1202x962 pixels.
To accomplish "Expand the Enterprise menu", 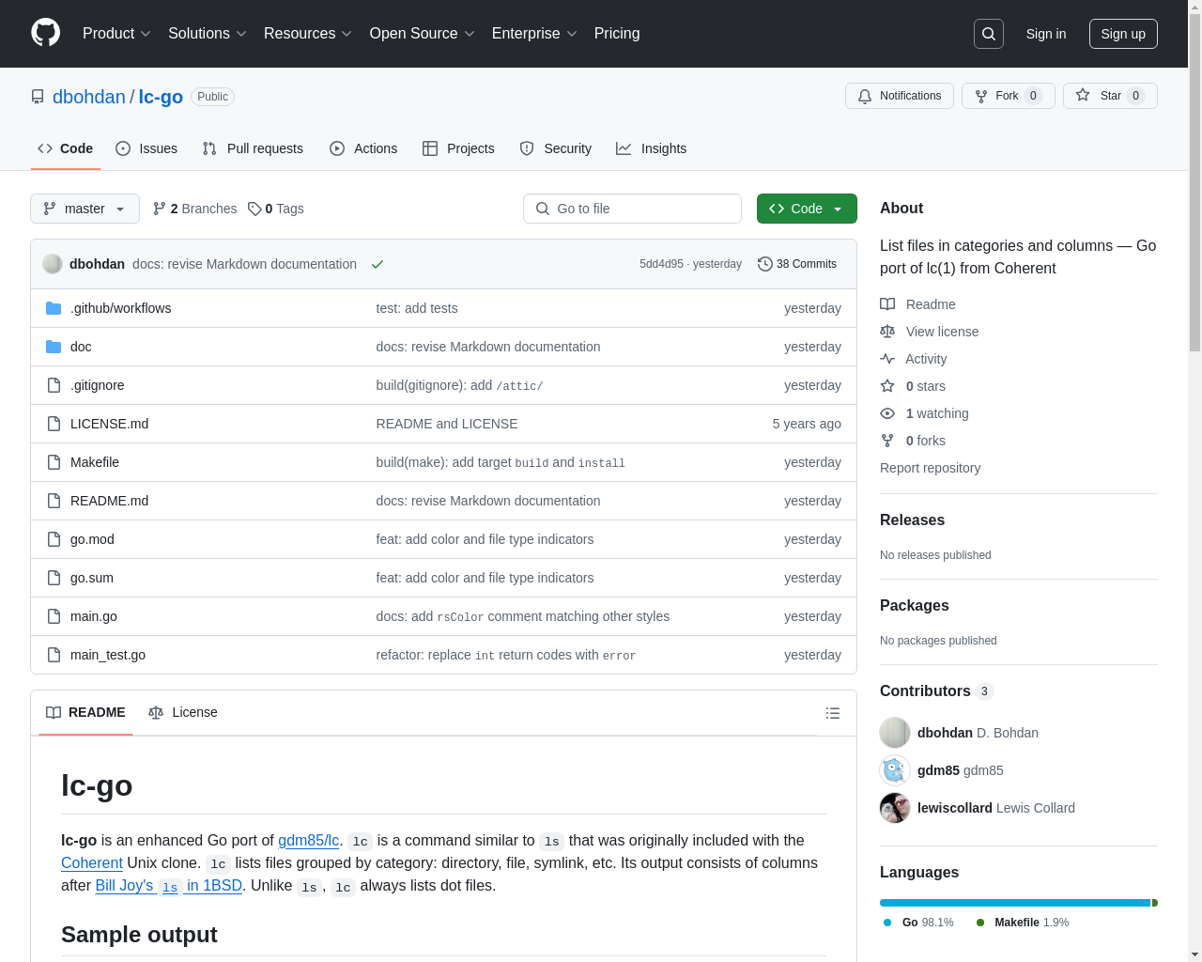I will [x=534, y=34].
